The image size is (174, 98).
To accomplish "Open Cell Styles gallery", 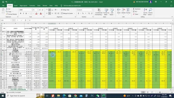I will (112, 12).
